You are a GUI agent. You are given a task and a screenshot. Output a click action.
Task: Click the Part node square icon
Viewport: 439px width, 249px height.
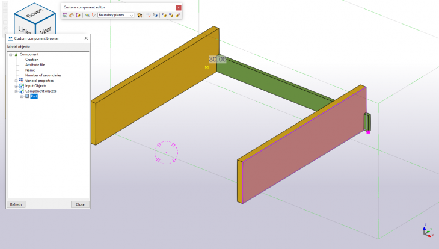[27, 96]
